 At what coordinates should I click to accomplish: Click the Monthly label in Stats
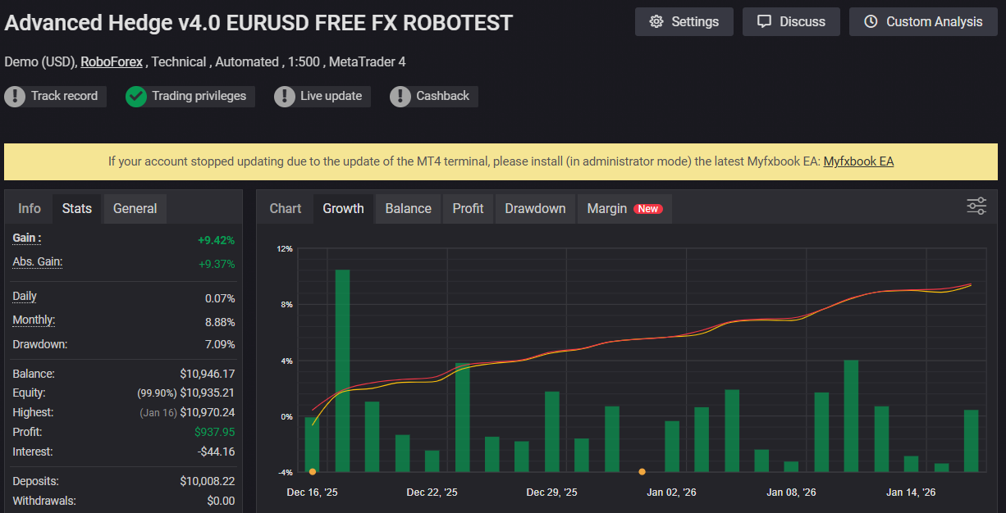[x=34, y=320]
